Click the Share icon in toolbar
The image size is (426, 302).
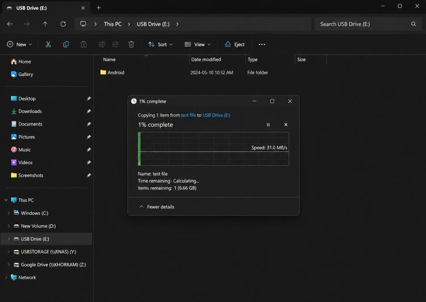[x=115, y=44]
